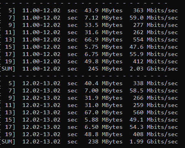The width and height of the screenshot is (185, 148).
Task: Click the 12.02-13.02 interval on stream 5 row
Action: tap(41, 84)
